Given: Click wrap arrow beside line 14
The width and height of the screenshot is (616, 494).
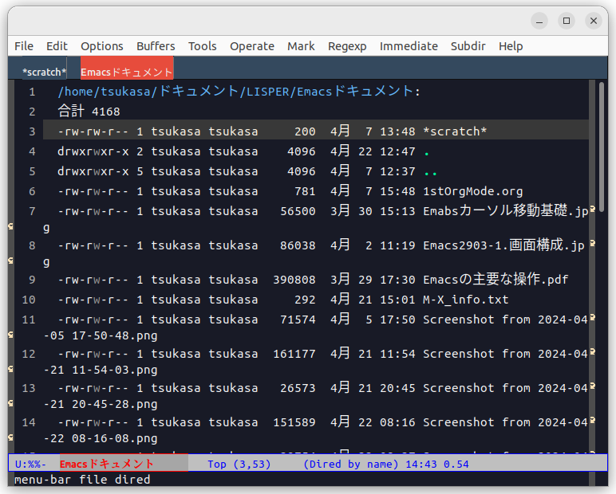Looking at the screenshot, I should pyautogui.click(x=592, y=420).
